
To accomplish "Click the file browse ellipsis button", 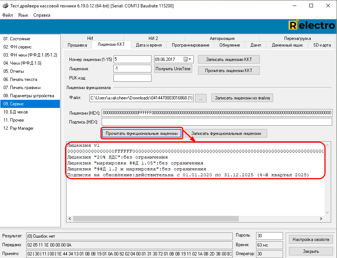I will pyautogui.click(x=201, y=98).
